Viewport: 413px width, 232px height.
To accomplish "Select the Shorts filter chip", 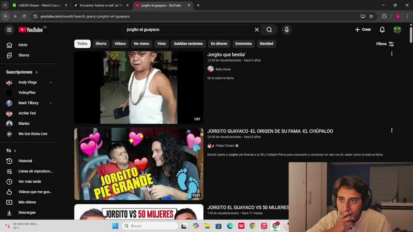I will click(x=101, y=44).
